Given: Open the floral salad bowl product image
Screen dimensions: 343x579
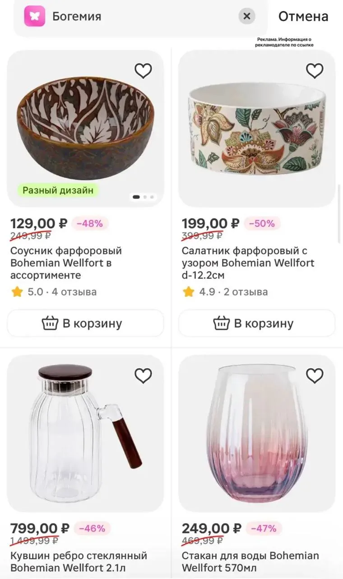Looking at the screenshot, I should (x=257, y=128).
